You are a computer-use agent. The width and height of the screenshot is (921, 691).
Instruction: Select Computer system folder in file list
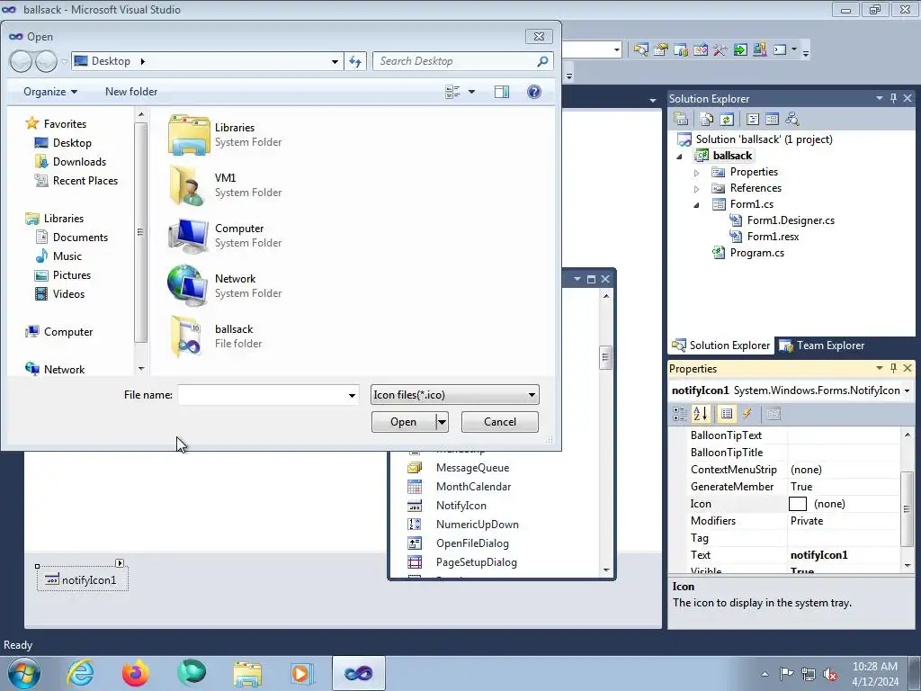(225, 236)
